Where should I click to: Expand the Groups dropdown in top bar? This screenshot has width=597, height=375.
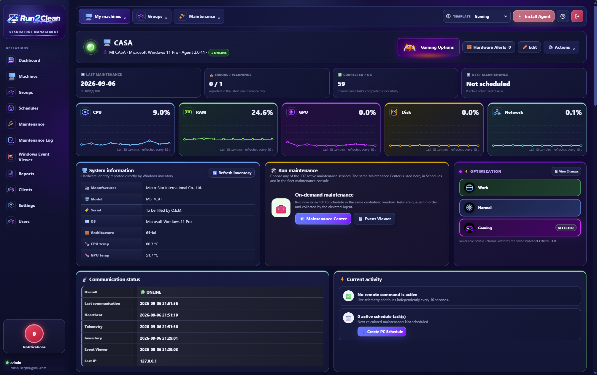tap(152, 16)
